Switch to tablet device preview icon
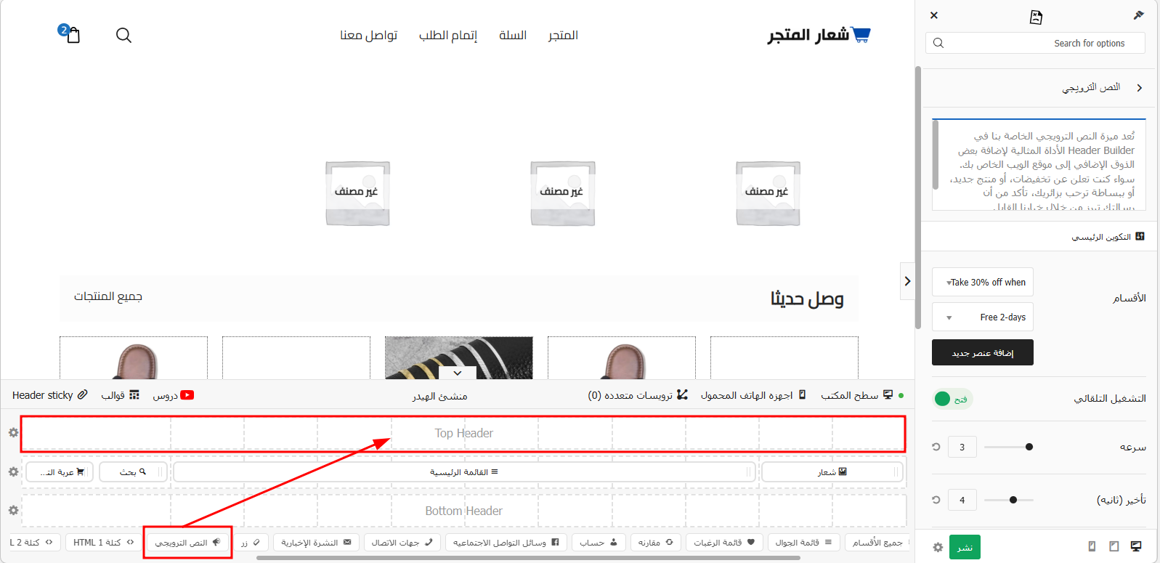The height and width of the screenshot is (563, 1160). pos(1114,546)
